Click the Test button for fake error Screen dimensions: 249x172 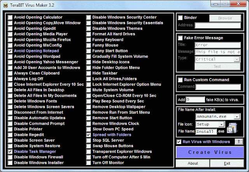tap(217, 66)
